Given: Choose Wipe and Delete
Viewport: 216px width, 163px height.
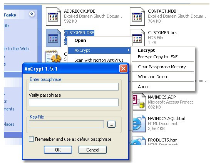Looking at the screenshot, I should (x=153, y=77).
